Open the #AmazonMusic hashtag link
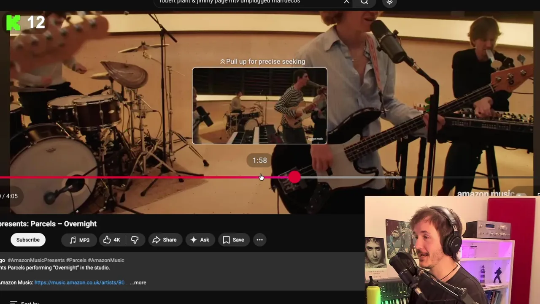Image resolution: width=540 pixels, height=304 pixels. 106,260
